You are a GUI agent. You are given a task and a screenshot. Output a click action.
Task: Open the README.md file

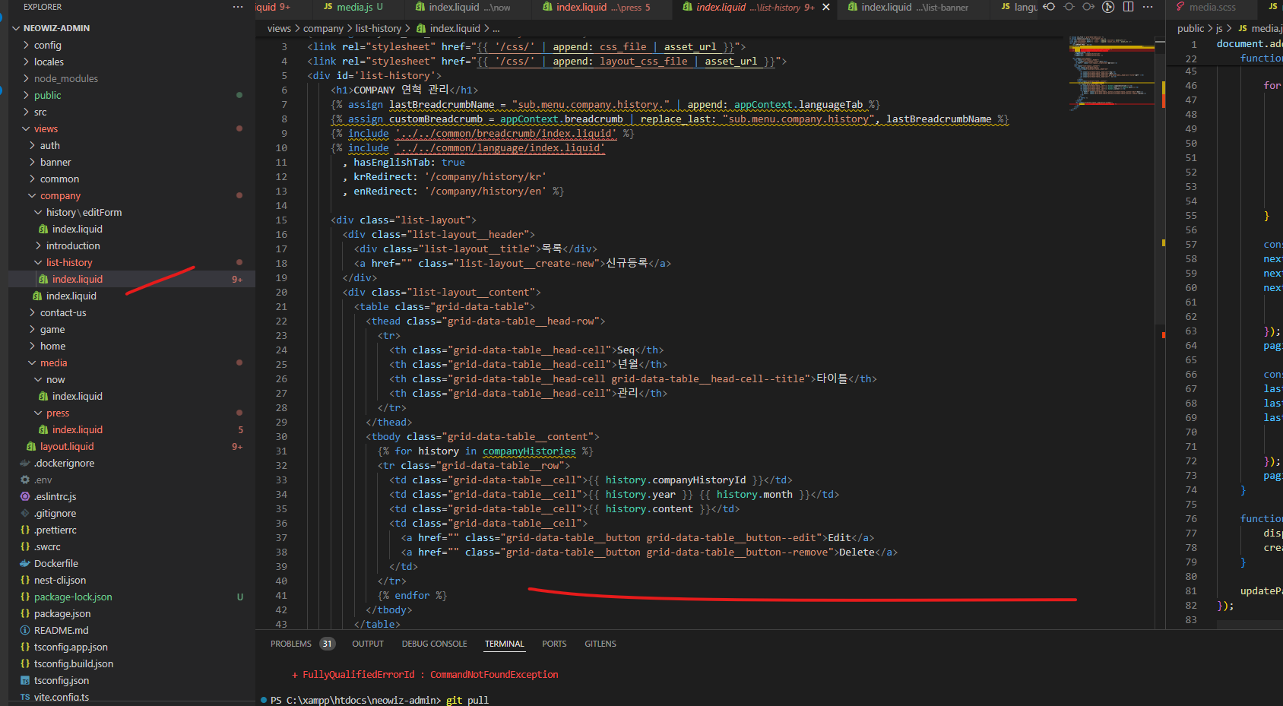[131, 630]
